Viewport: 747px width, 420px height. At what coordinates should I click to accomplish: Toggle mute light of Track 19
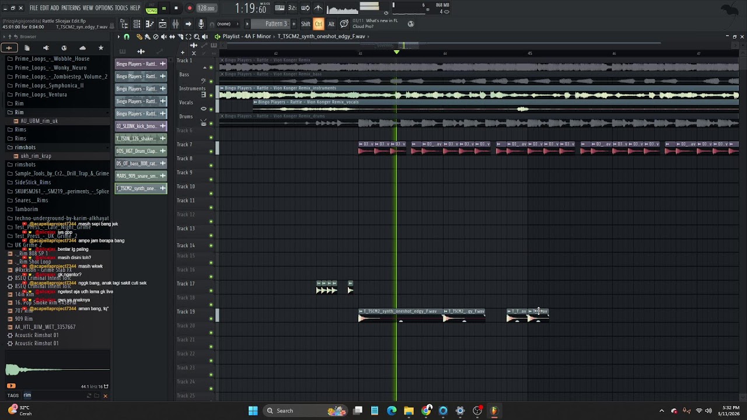tap(211, 319)
